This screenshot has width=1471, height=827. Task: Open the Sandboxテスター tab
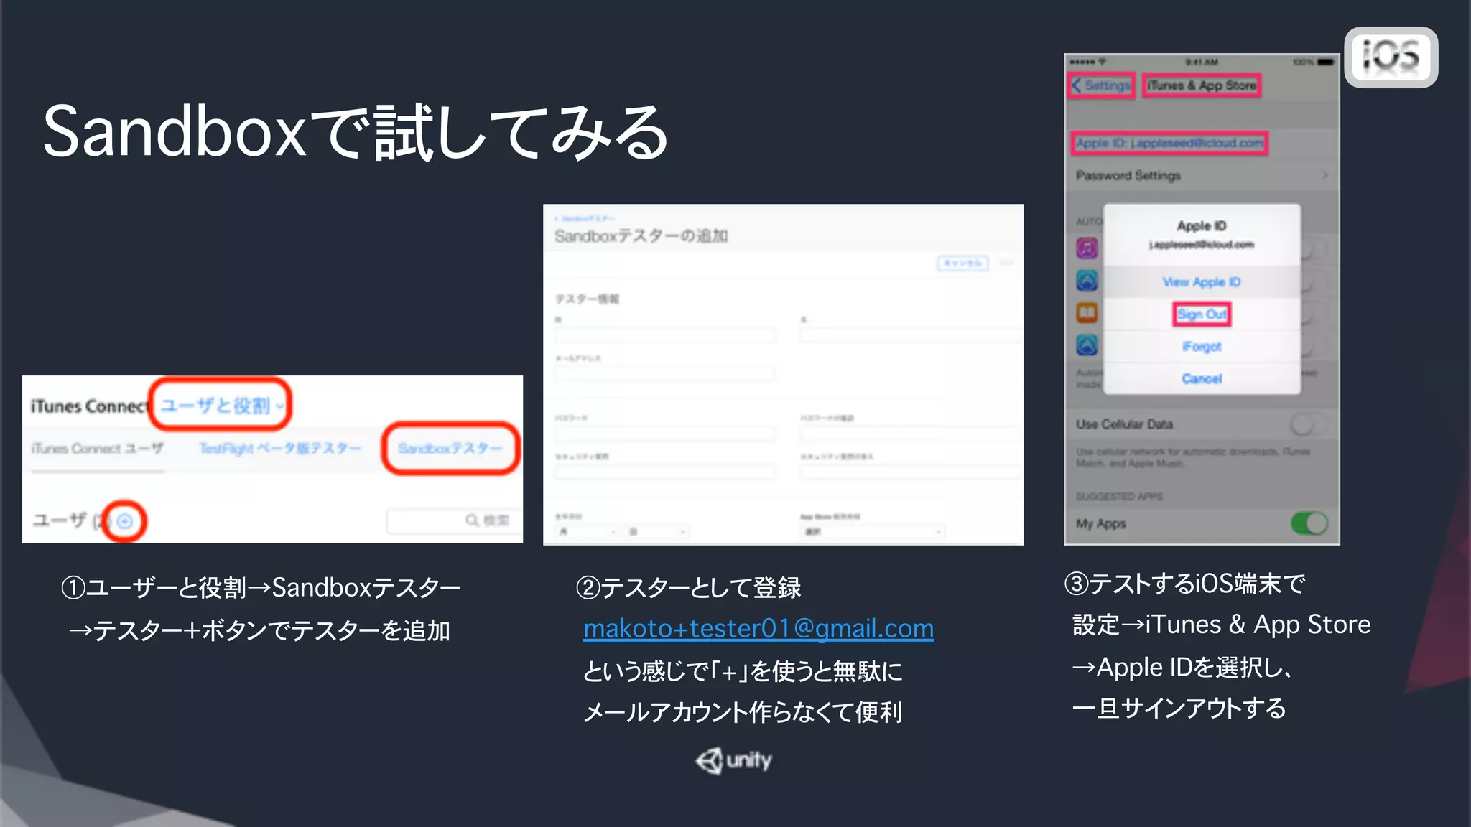(450, 449)
